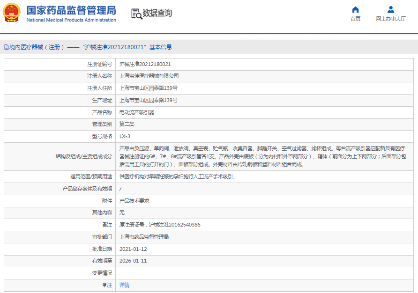Click the 国家药品监督管理局 site title
This screenshot has height=293, width=418.
[x=71, y=10]
